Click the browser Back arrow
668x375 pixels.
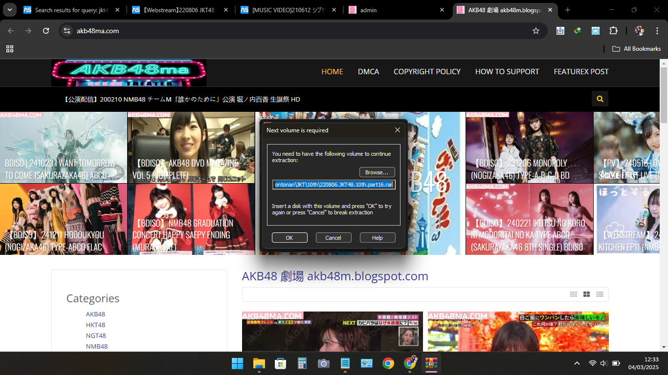(x=11, y=31)
